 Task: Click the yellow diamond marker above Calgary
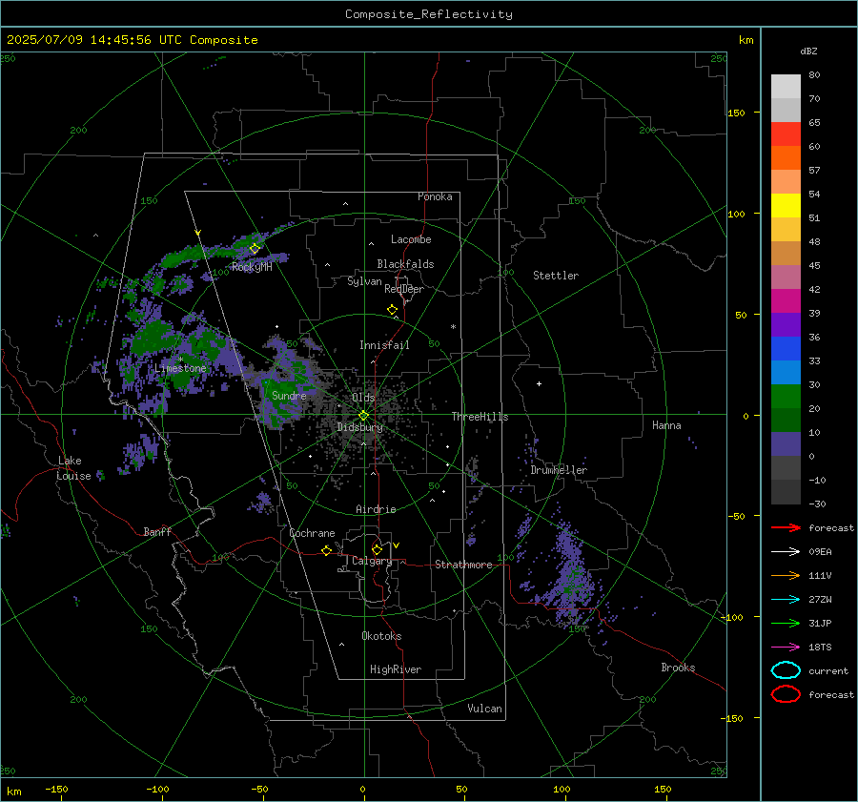point(377,549)
